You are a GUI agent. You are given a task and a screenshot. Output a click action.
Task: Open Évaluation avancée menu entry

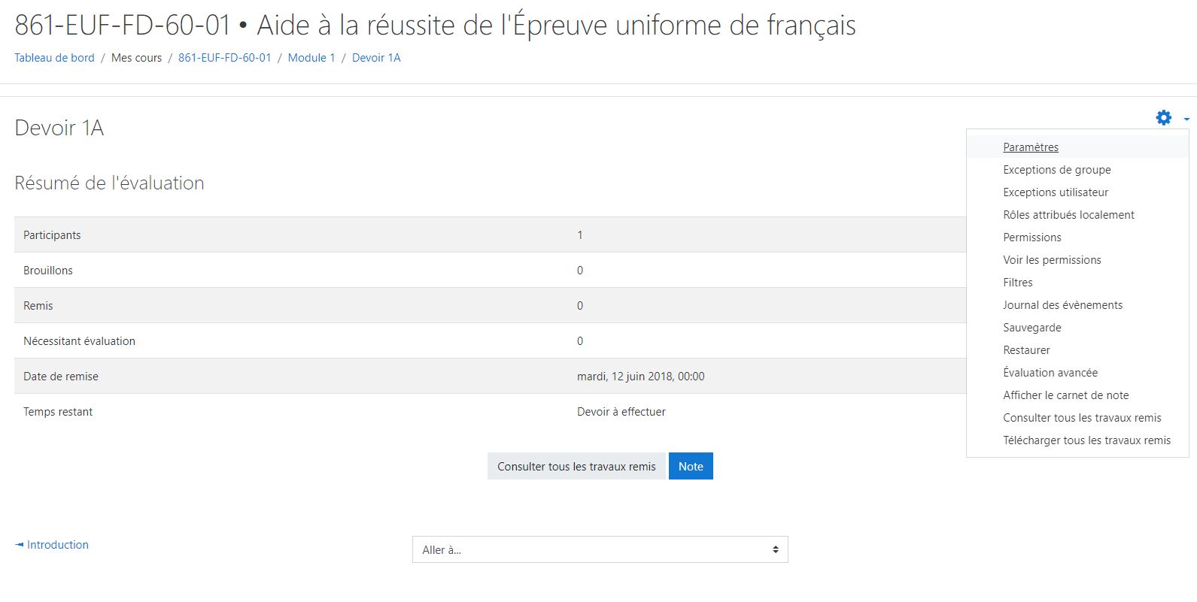pos(1050,373)
